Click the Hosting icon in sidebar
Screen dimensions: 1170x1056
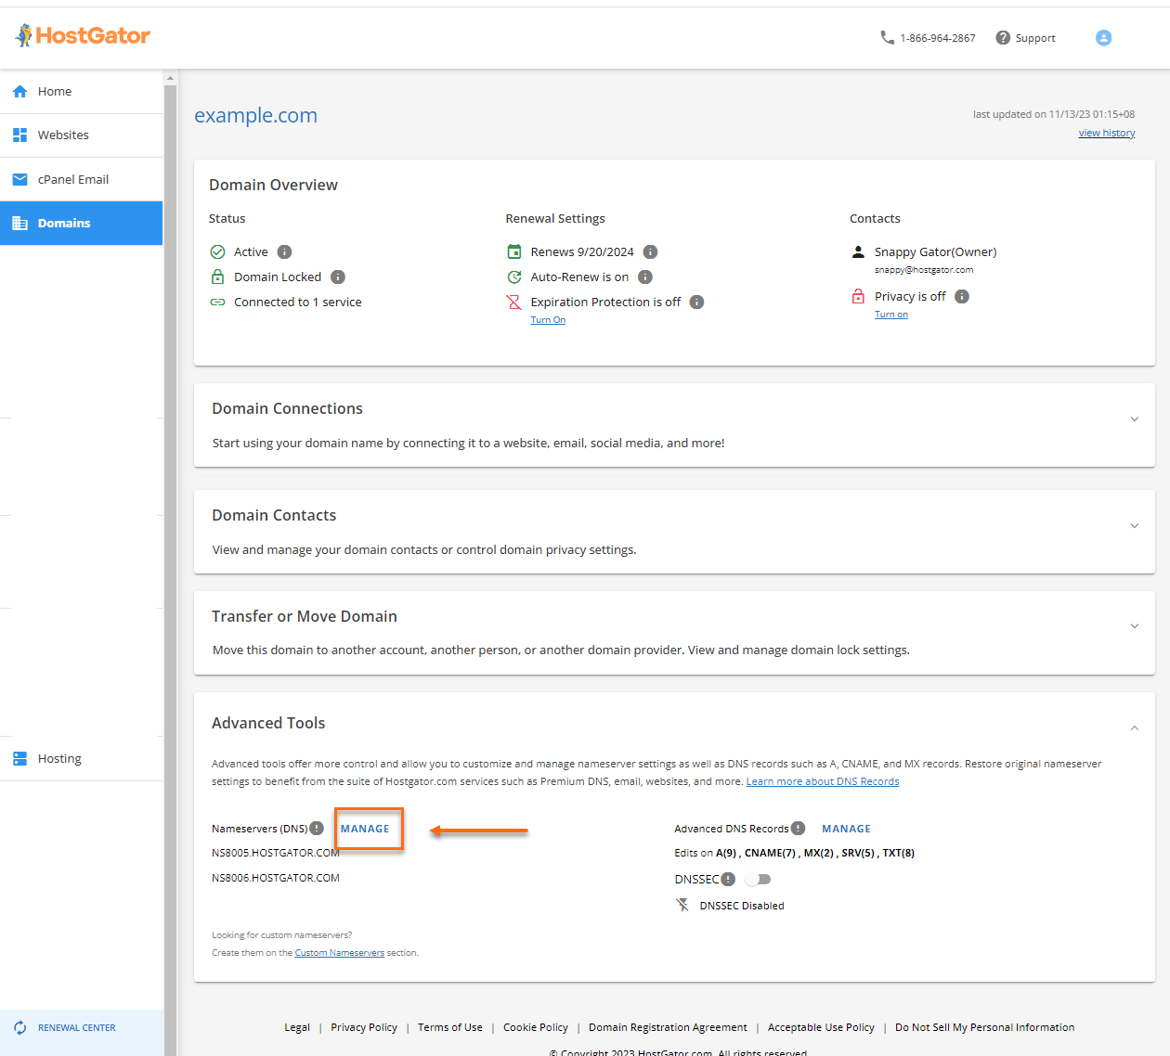[19, 758]
